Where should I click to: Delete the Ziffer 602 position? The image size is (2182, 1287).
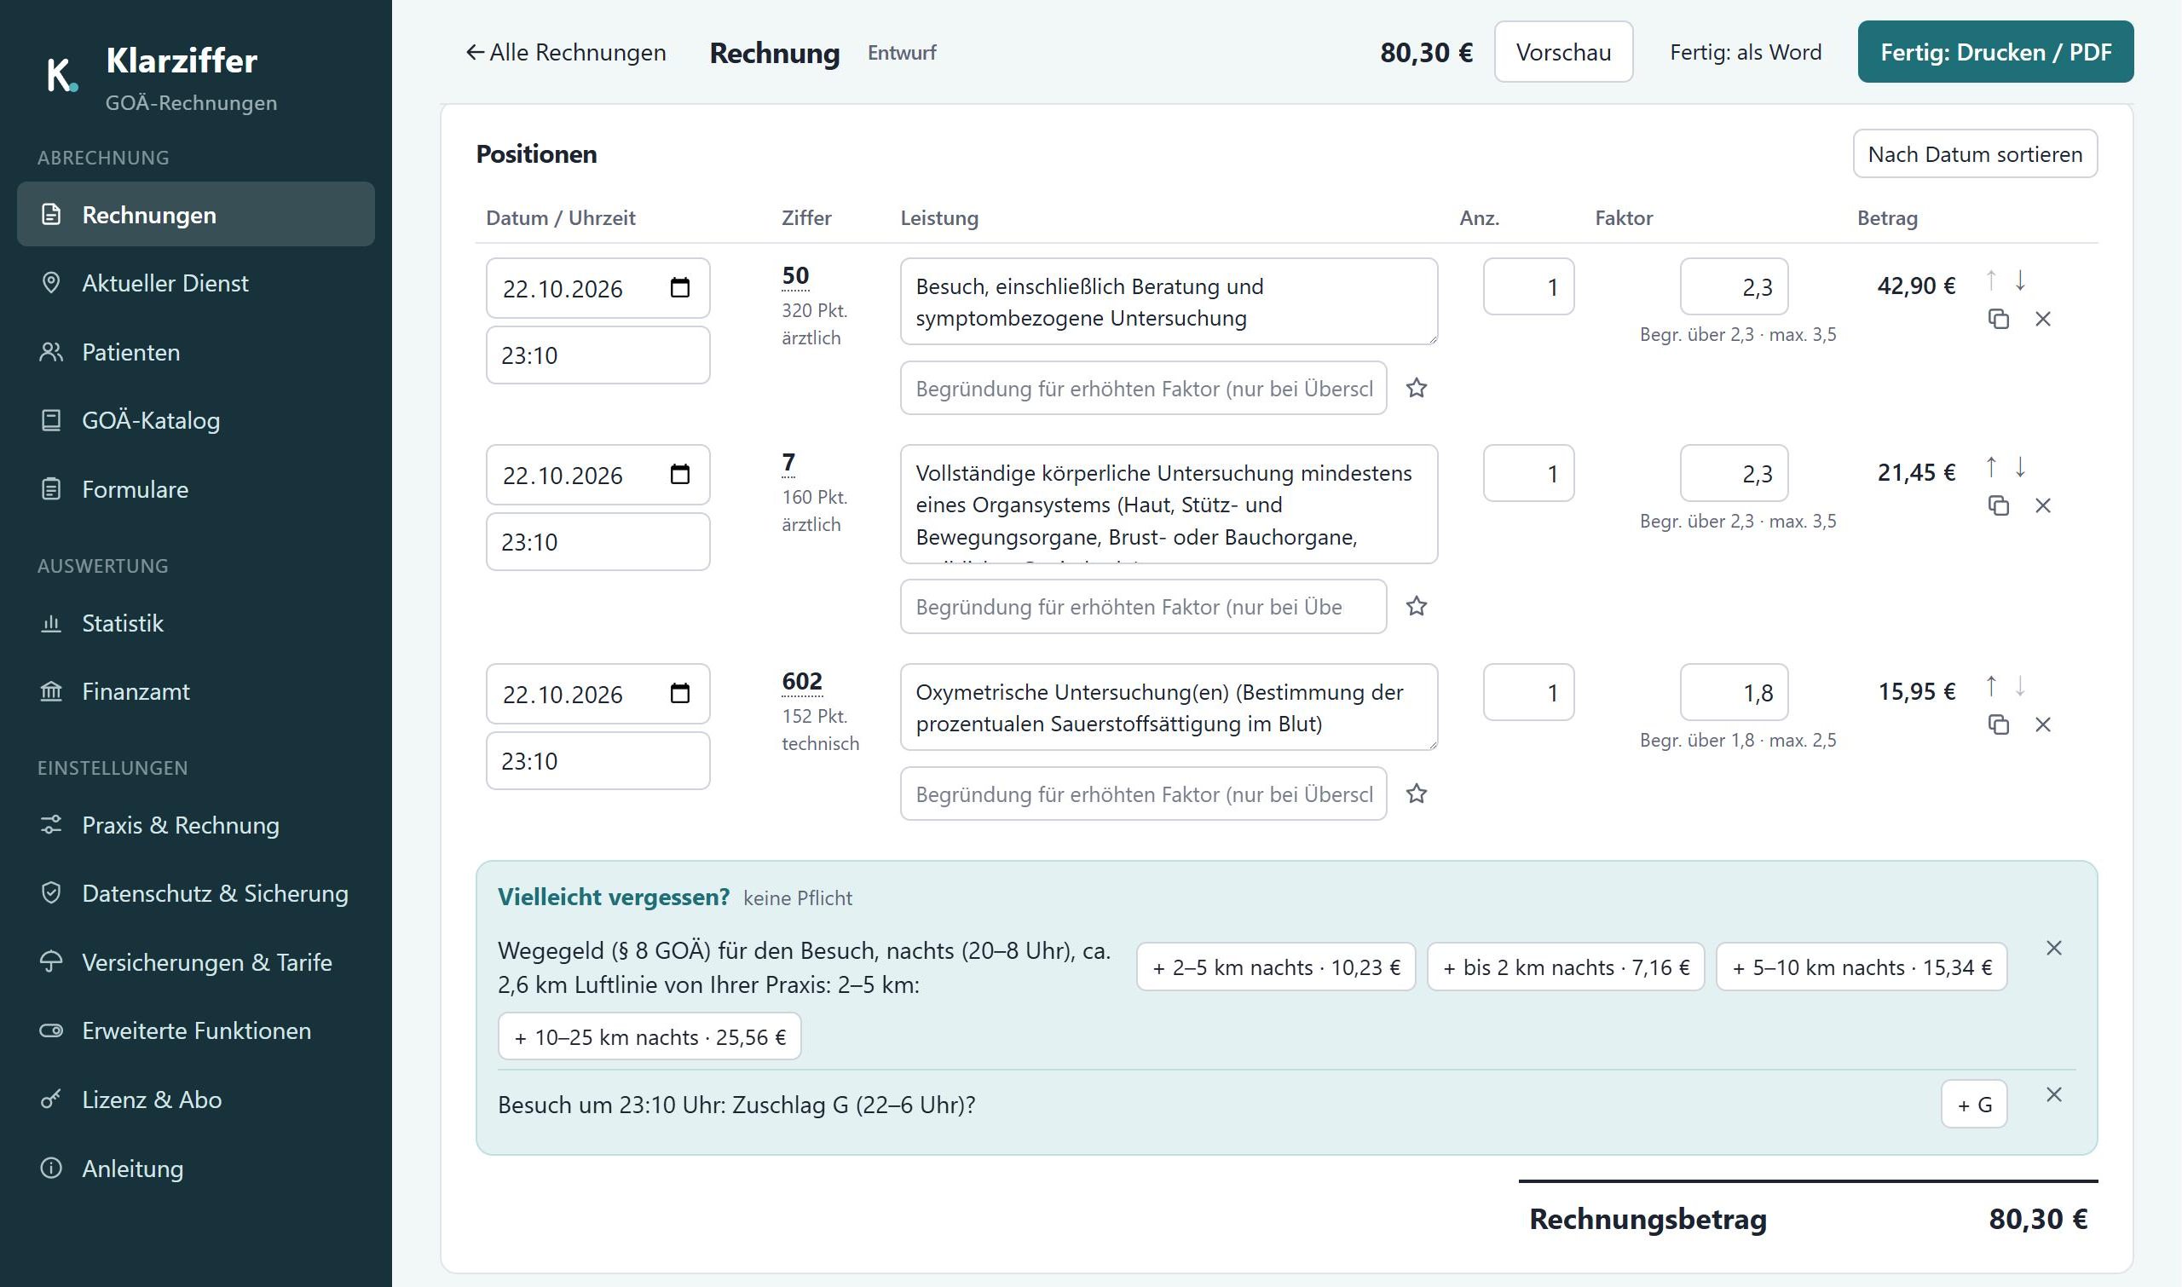click(x=2043, y=725)
